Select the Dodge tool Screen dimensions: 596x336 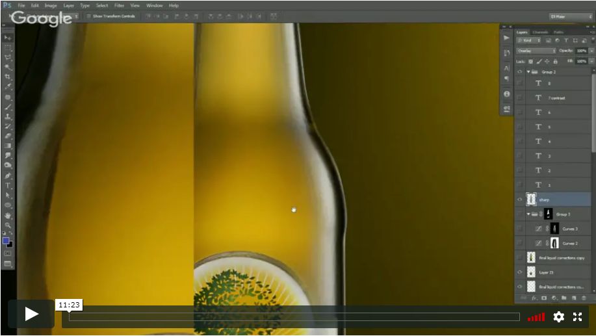(x=8, y=165)
